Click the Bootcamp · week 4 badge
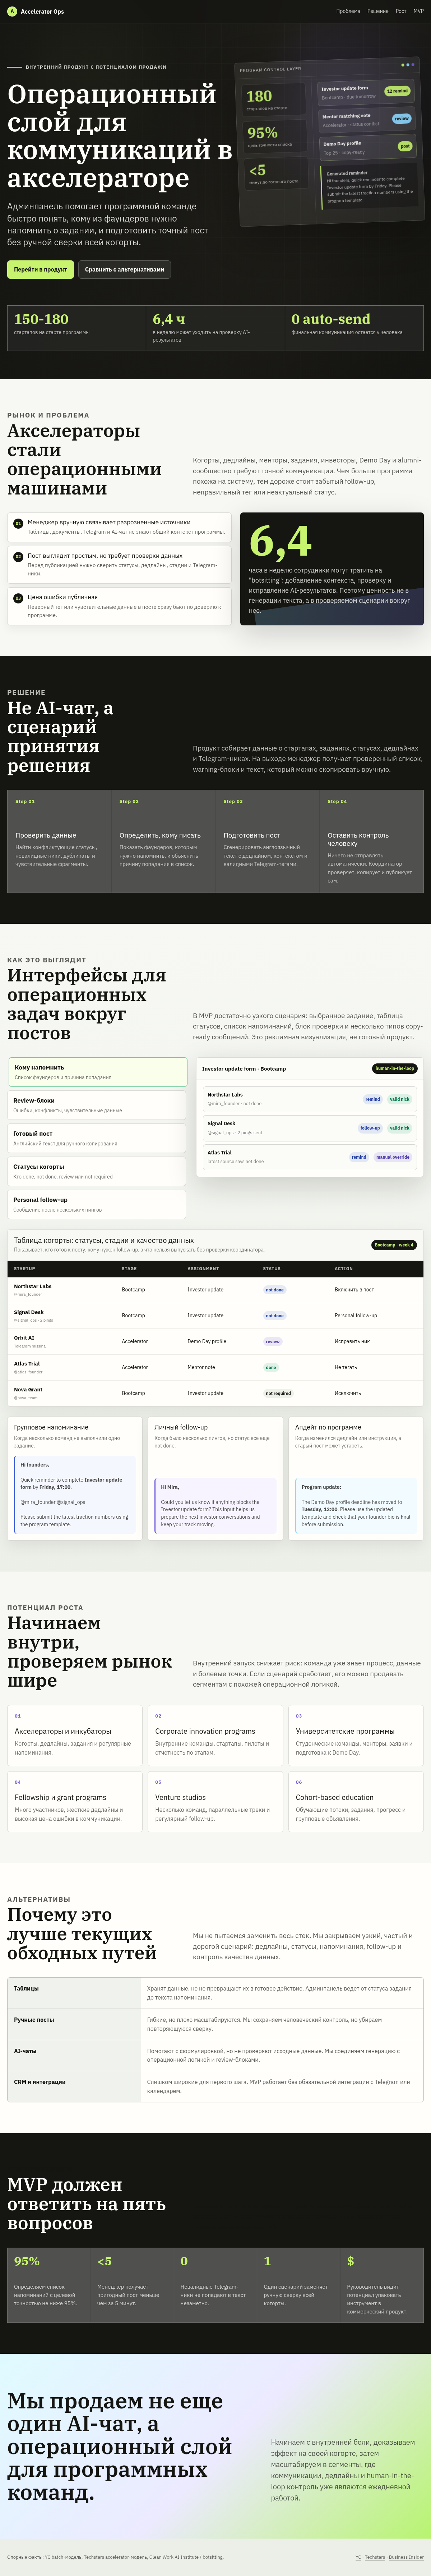The width and height of the screenshot is (431, 2576). coord(394,1245)
